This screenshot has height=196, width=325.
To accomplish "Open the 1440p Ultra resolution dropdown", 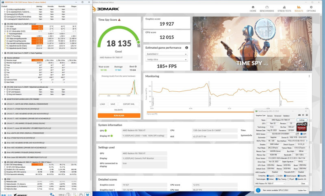I will tap(167, 59).
